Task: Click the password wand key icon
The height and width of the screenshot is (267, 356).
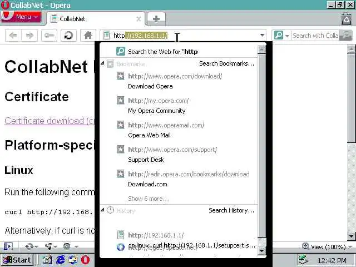Action: pos(49,36)
